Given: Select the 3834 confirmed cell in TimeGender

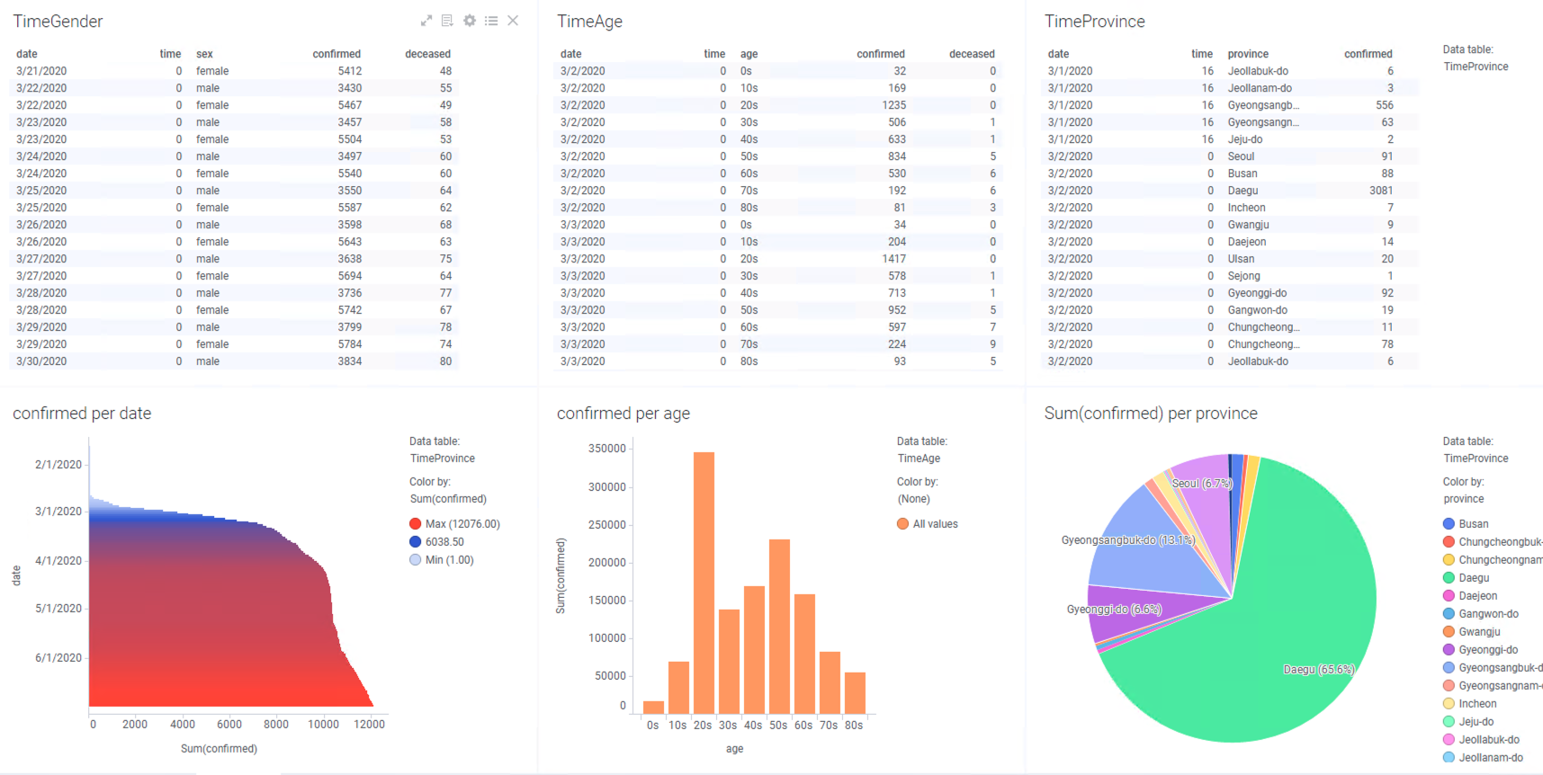Looking at the screenshot, I should pyautogui.click(x=350, y=361).
